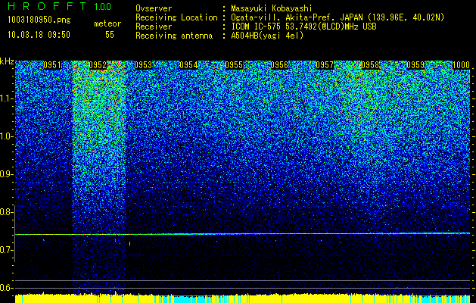Click the 0.6 frequency axis label
The image size is (476, 303).
(x=6, y=288)
